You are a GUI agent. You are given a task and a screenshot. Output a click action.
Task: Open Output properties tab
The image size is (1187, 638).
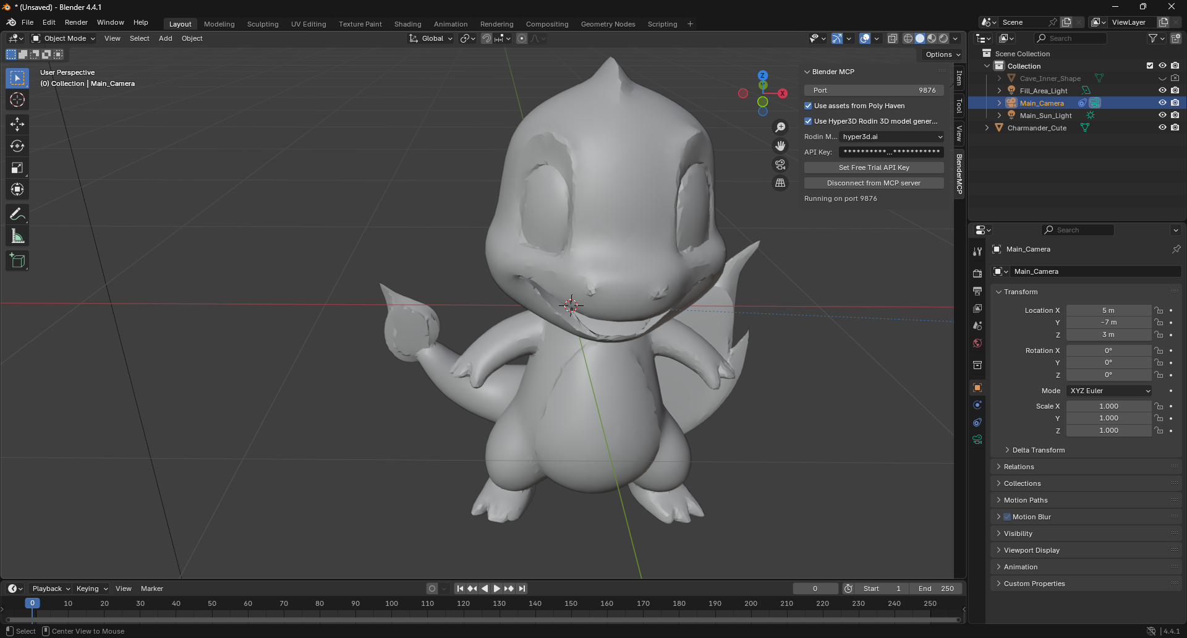pyautogui.click(x=977, y=291)
